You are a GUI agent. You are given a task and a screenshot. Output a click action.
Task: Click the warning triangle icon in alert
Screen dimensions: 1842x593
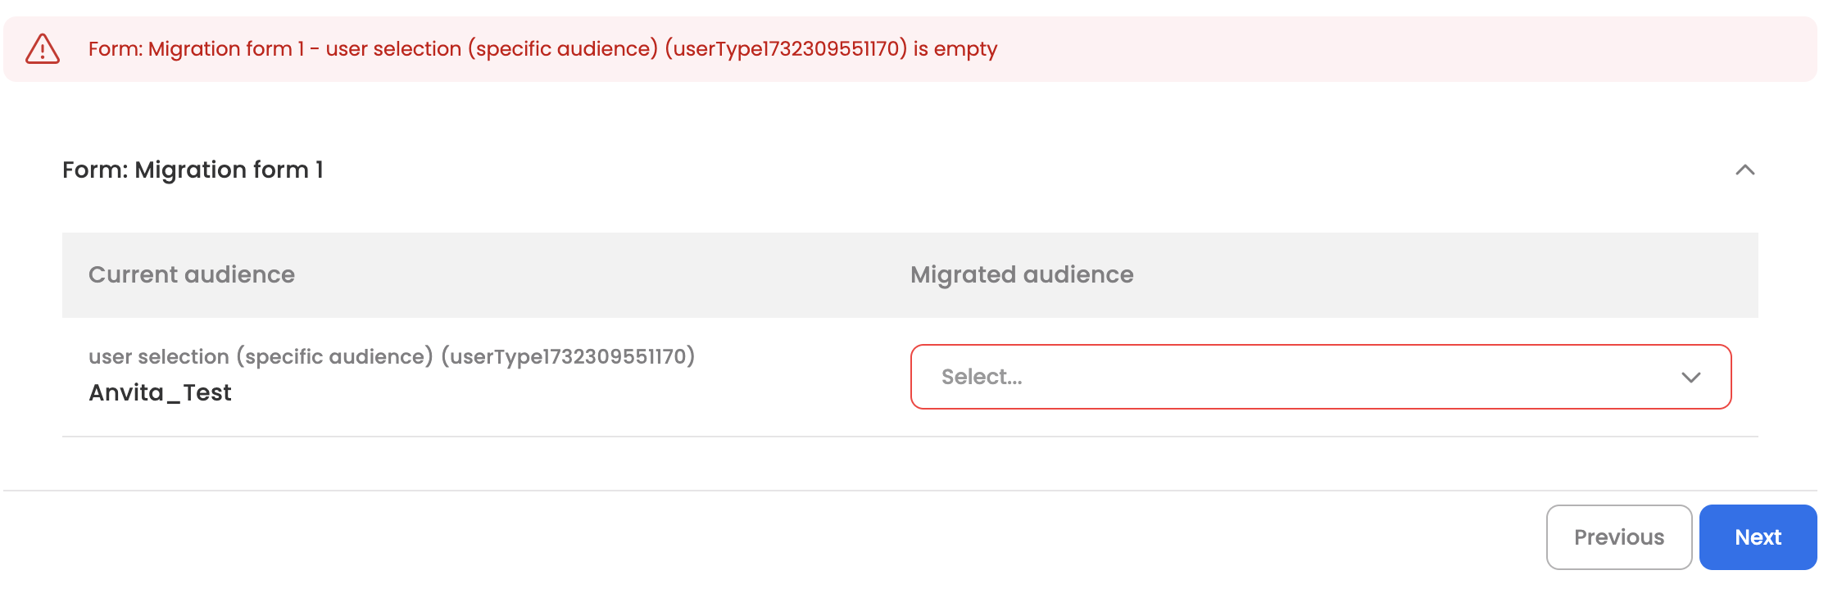click(x=43, y=49)
